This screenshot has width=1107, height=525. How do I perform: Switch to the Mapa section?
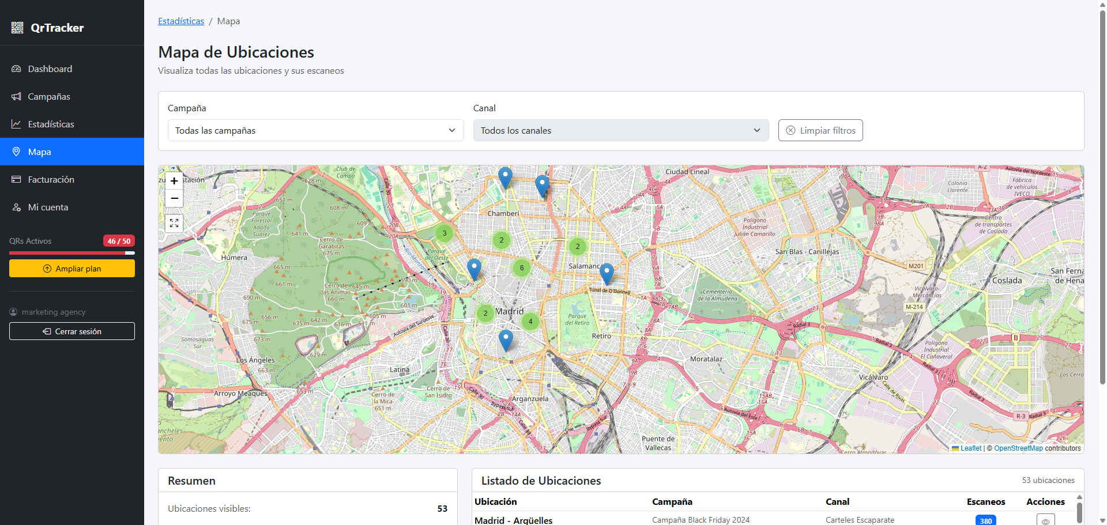[39, 152]
